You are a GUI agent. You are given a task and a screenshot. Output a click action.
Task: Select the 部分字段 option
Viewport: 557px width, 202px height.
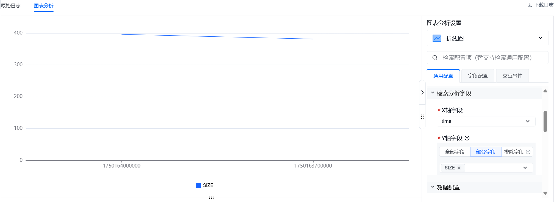click(486, 152)
